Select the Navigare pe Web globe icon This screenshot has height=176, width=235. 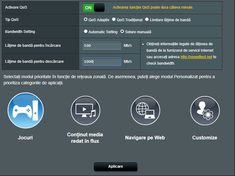tap(145, 111)
